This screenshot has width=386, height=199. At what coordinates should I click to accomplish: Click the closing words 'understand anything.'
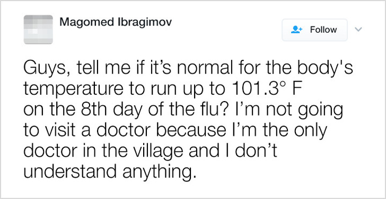tap(110, 173)
